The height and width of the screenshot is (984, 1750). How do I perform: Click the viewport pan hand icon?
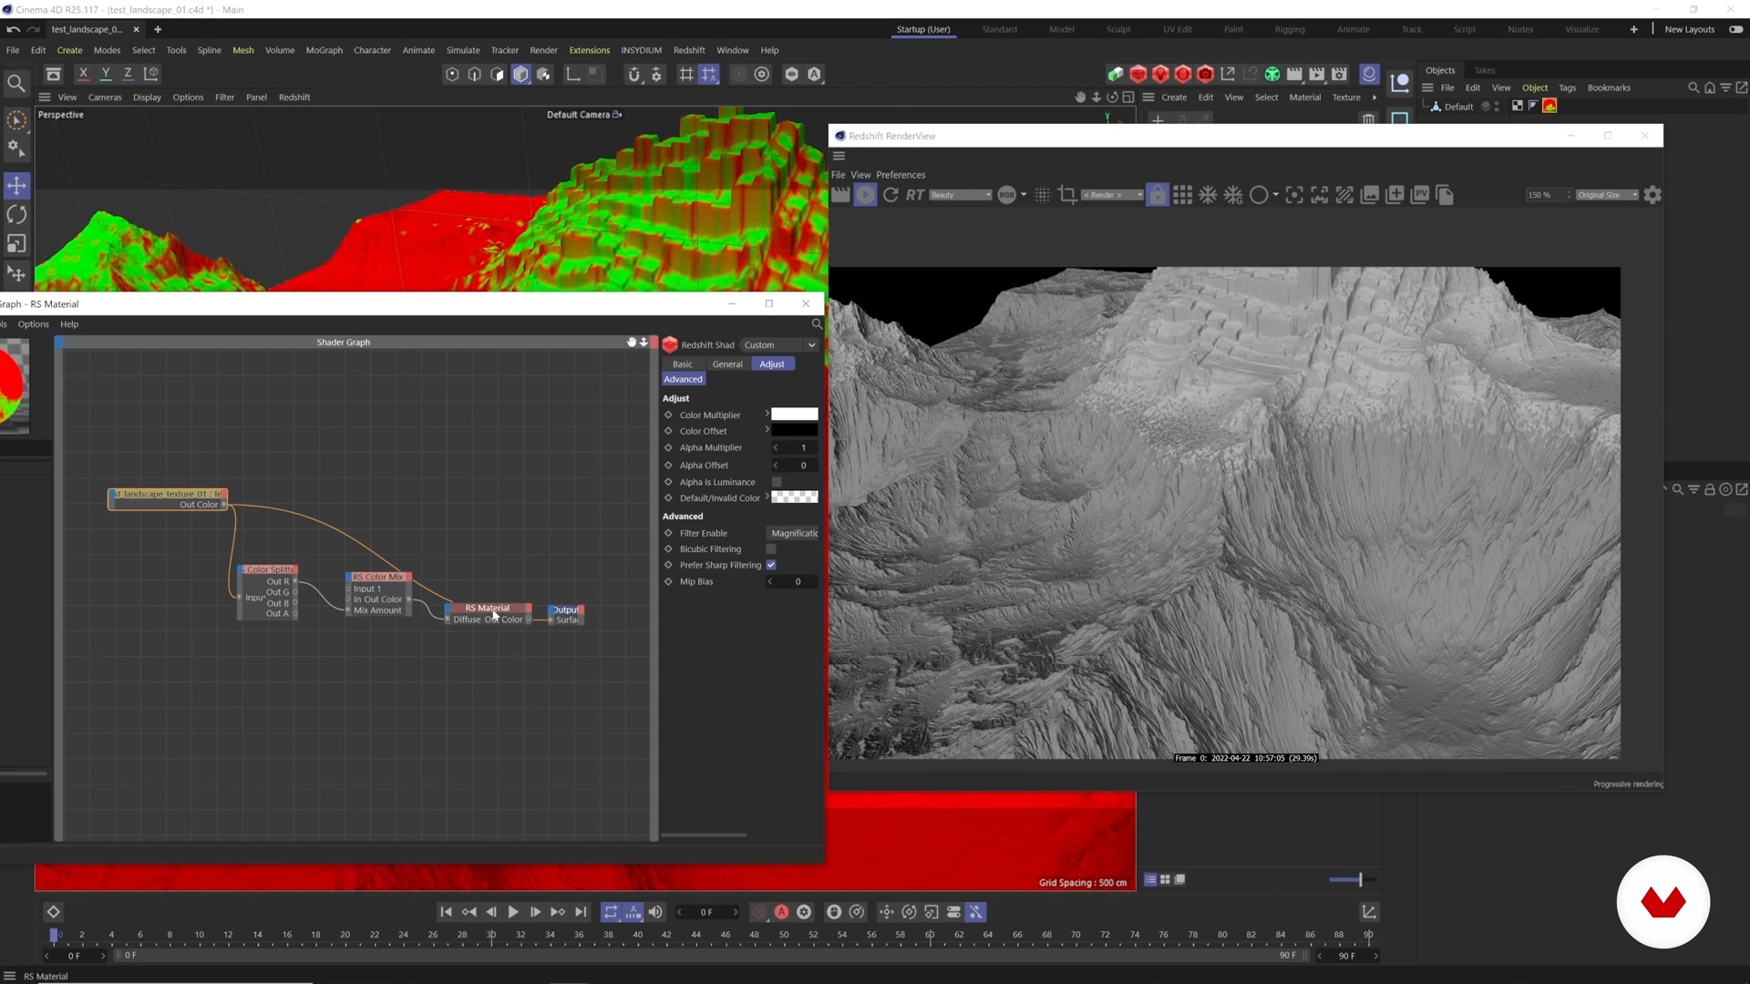point(1080,97)
